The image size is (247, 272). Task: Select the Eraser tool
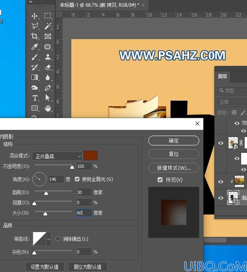tap(48, 67)
